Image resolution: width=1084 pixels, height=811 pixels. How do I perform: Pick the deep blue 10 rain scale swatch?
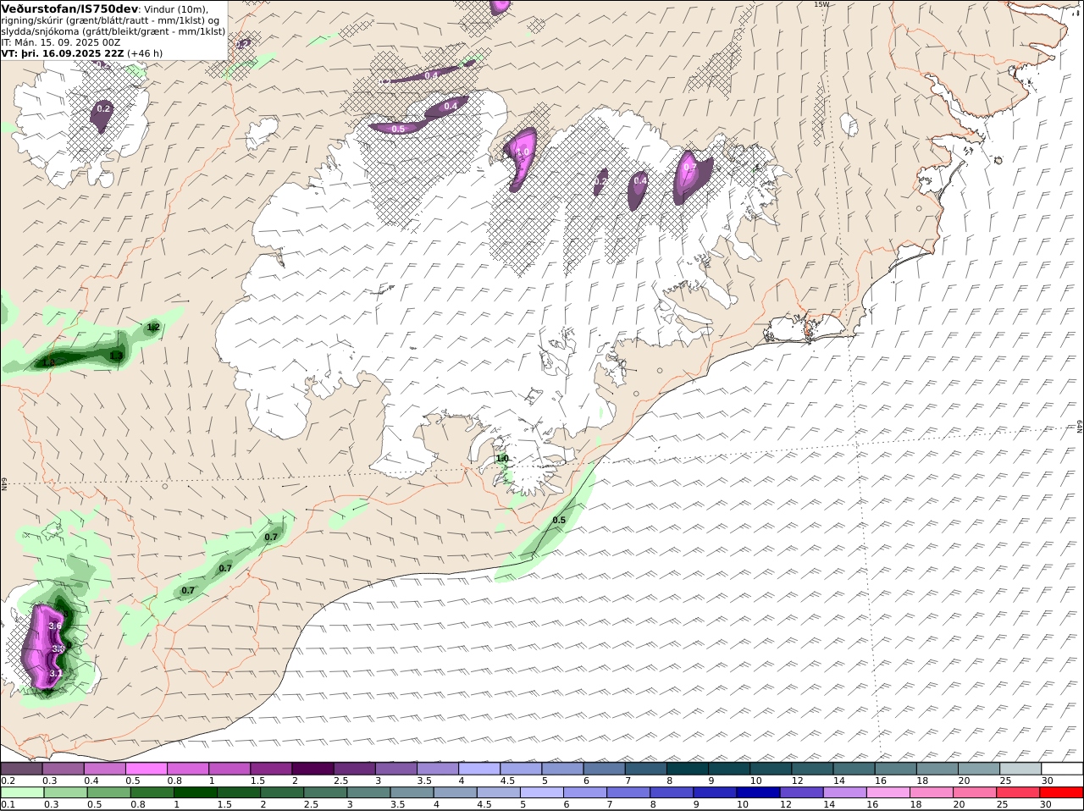pyautogui.click(x=759, y=792)
